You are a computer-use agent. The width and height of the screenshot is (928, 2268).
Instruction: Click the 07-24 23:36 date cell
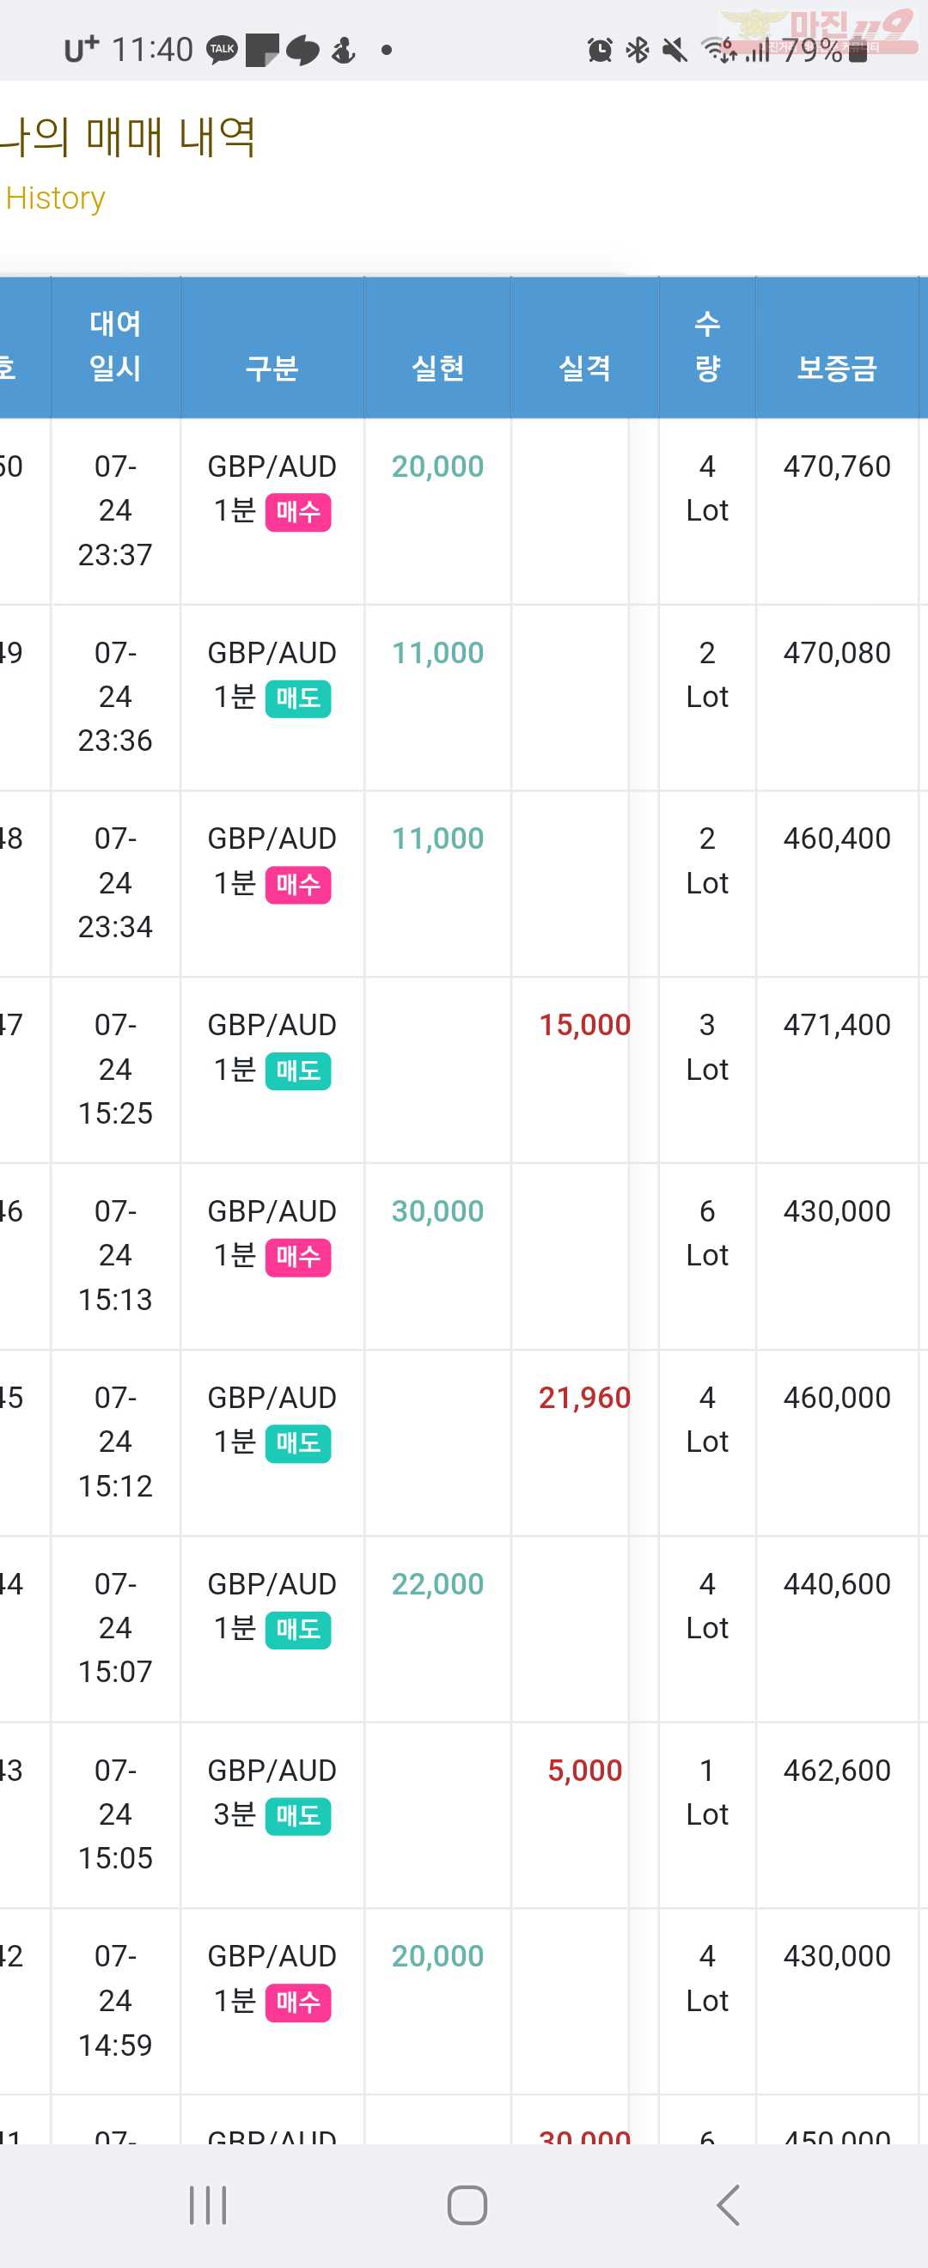(x=115, y=697)
